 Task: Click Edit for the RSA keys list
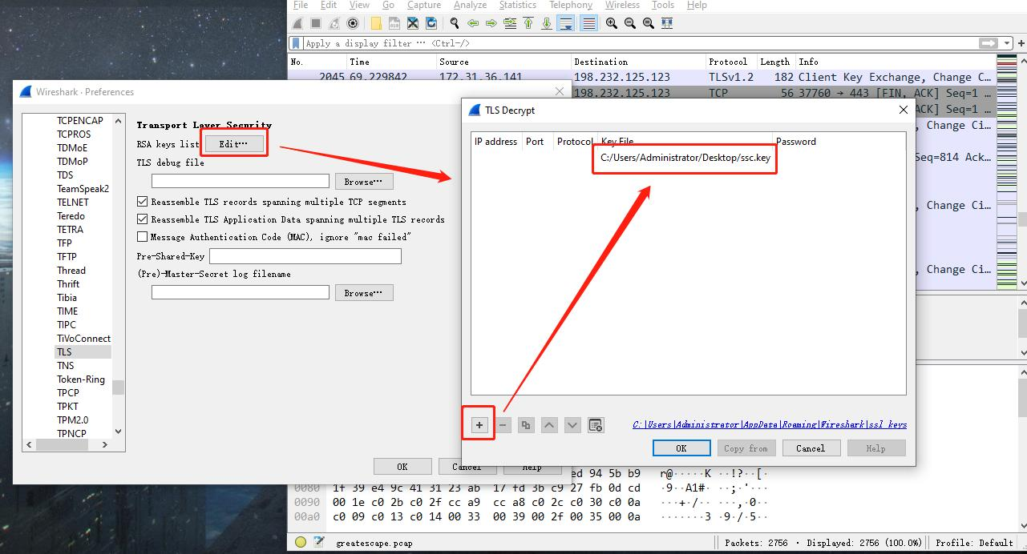pyautogui.click(x=233, y=143)
